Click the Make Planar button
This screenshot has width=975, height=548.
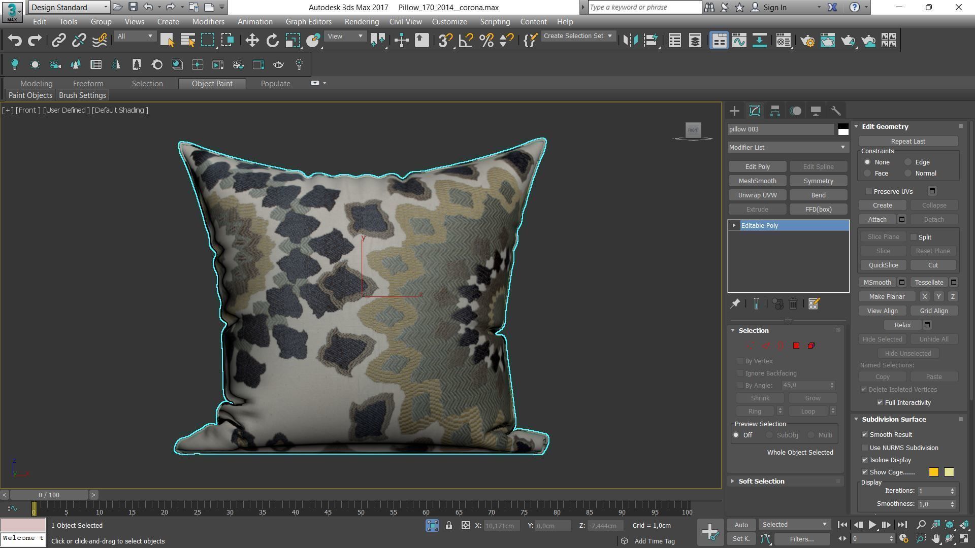887,297
